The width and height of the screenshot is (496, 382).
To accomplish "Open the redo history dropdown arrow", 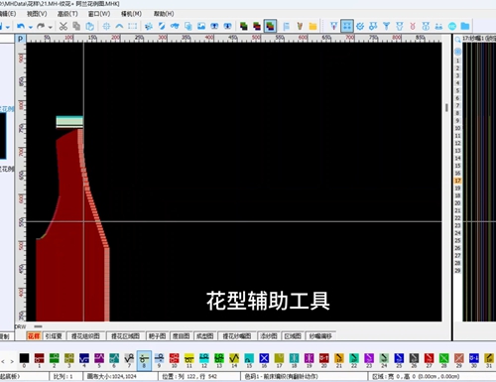I will pyautogui.click(x=51, y=27).
